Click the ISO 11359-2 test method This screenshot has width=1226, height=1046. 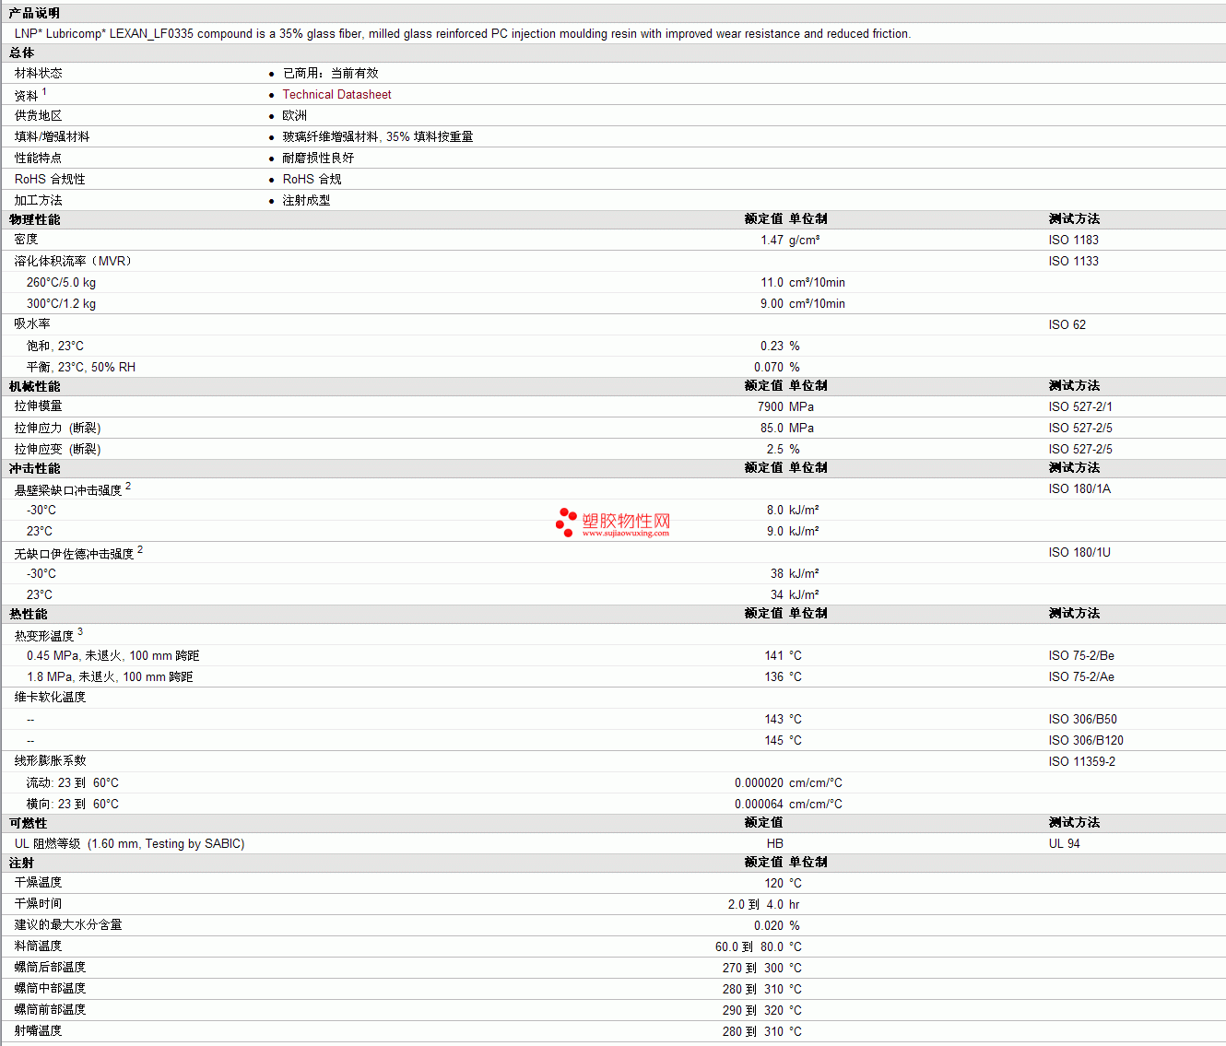(1081, 761)
